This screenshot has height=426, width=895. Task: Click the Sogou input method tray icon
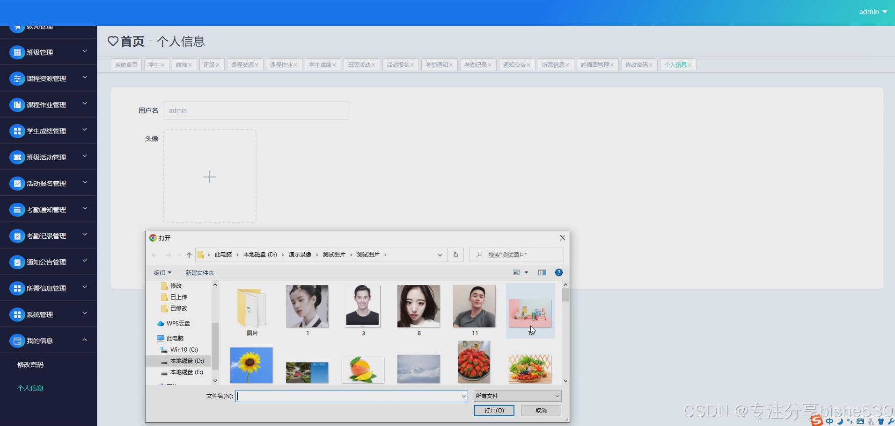817,420
